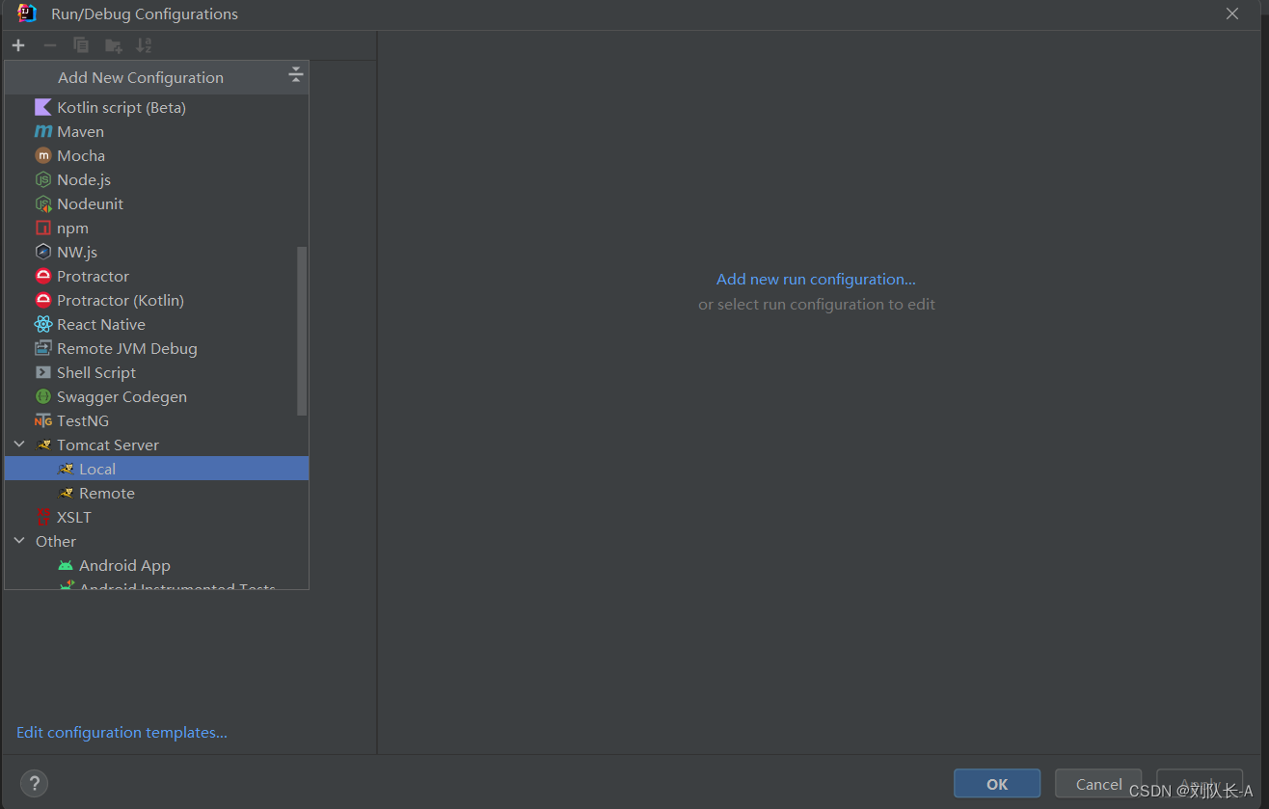Click Add new run configuration link
Viewport: 1269px width, 809px height.
point(816,279)
